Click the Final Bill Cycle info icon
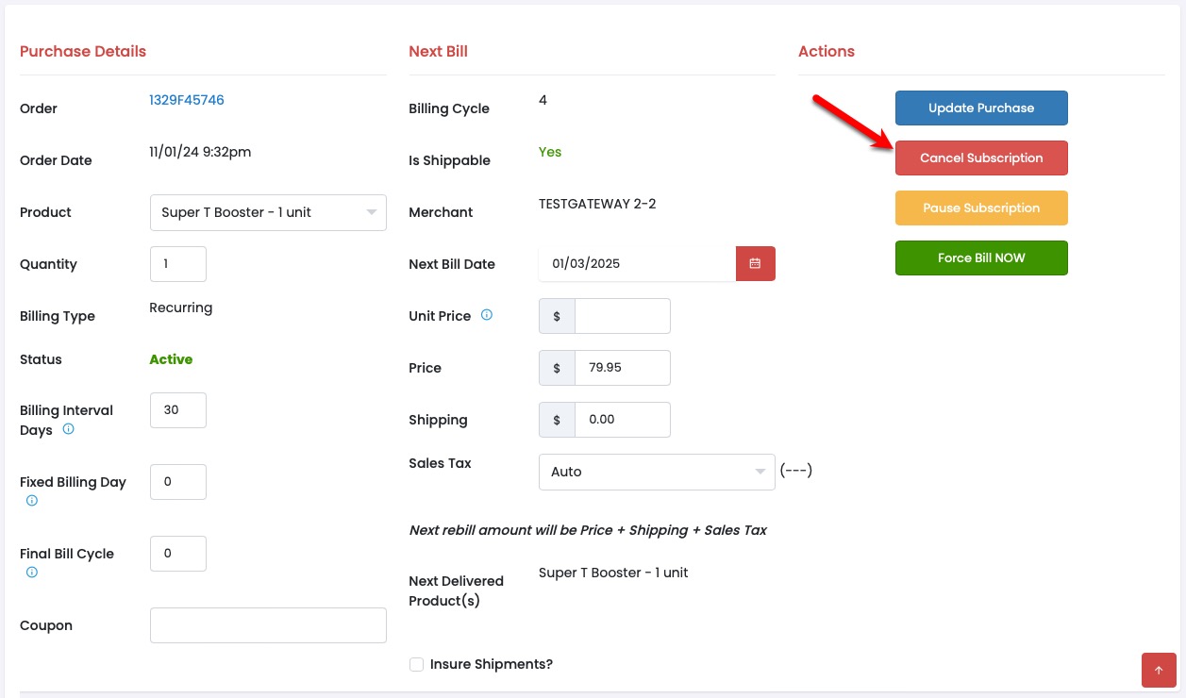 coord(32,573)
